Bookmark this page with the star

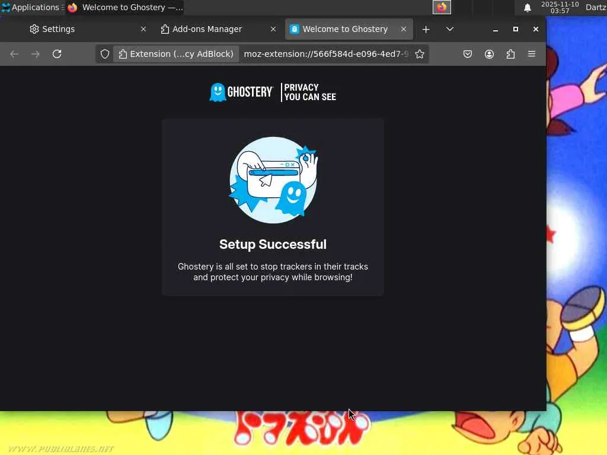(x=420, y=54)
